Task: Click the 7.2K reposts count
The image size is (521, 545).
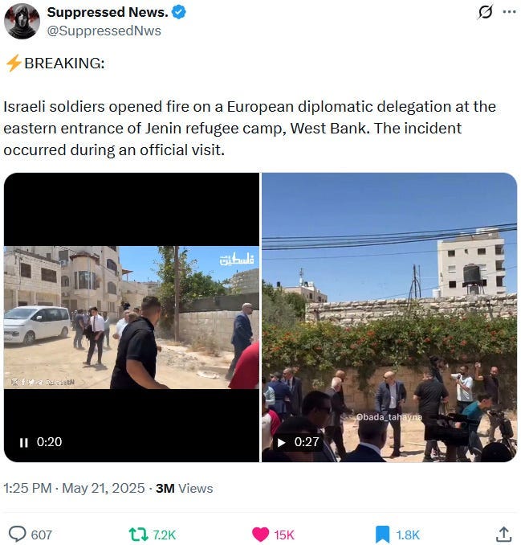Action: pyautogui.click(x=165, y=535)
